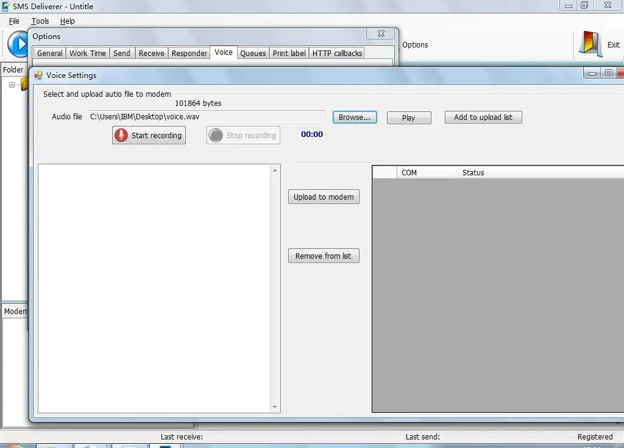Click Upload to modem button
624x448 pixels.
(x=324, y=197)
